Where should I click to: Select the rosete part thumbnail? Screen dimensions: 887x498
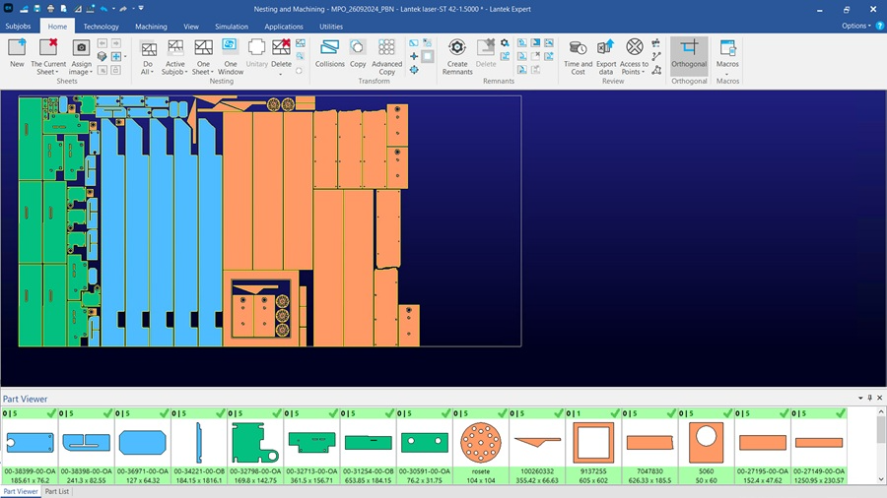coord(481,441)
